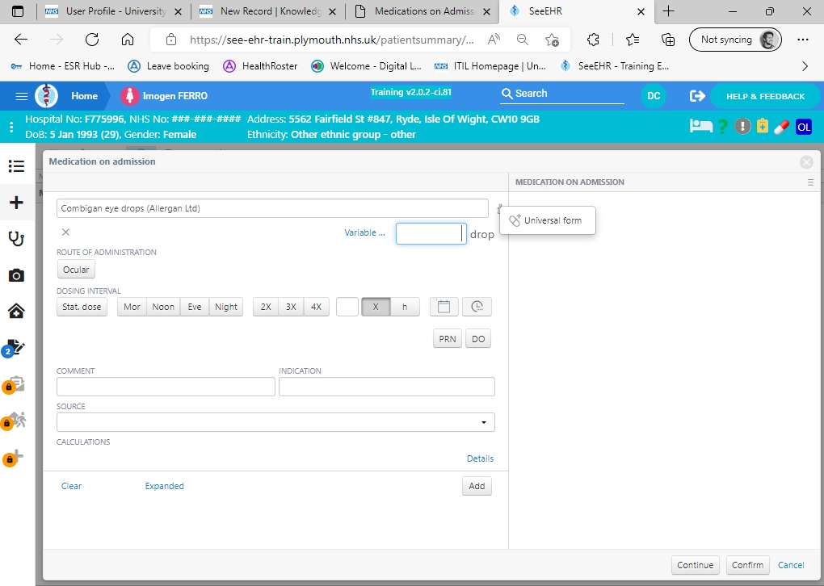Click the logout arrow icon
824x586 pixels.
(x=697, y=96)
